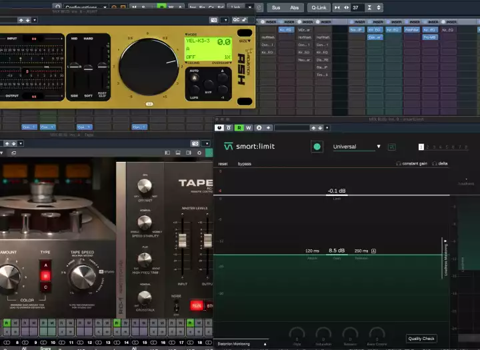Screen dimensions: 480x350
Task: Open the ASH plugin MODE menu
Action: (x=191, y=35)
